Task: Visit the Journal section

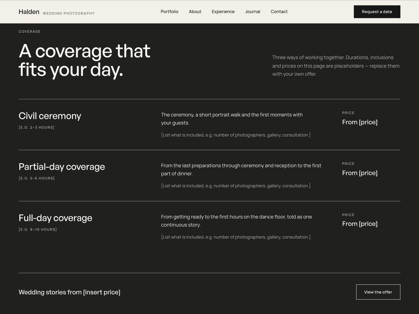Action: point(253,12)
